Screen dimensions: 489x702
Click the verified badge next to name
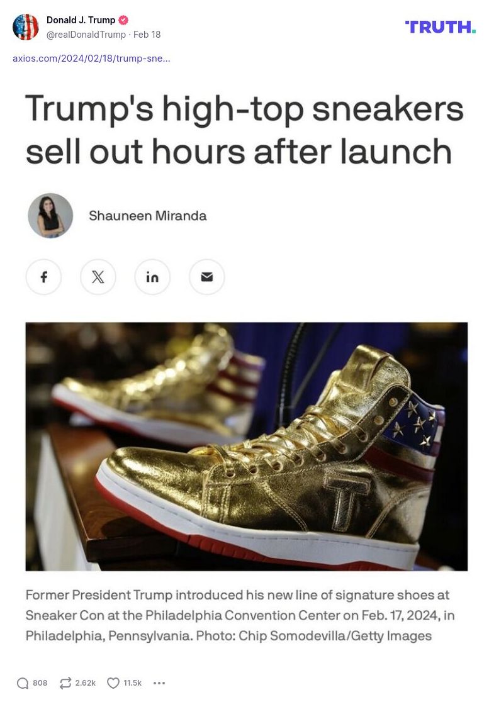pyautogui.click(x=123, y=20)
